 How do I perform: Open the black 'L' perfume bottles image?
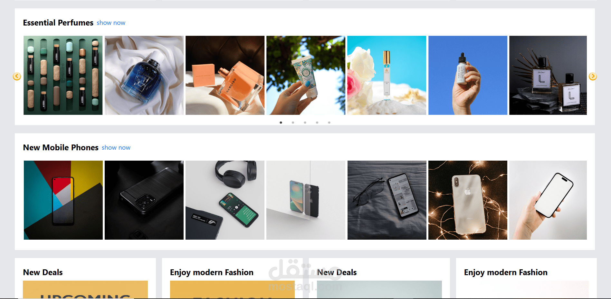pos(548,75)
